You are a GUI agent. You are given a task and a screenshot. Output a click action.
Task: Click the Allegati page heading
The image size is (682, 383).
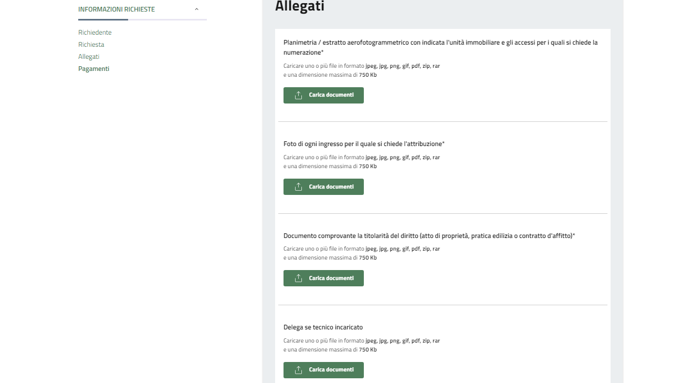click(x=300, y=6)
